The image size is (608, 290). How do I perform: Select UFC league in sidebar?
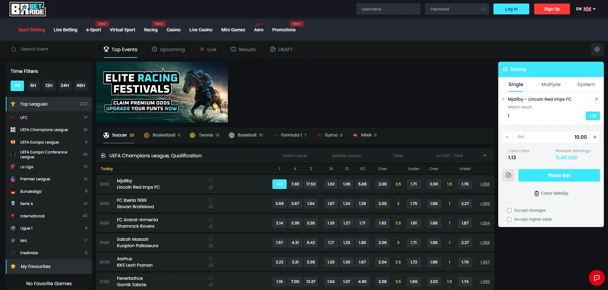(49, 117)
